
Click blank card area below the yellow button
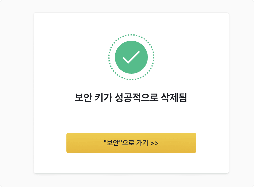point(131,163)
